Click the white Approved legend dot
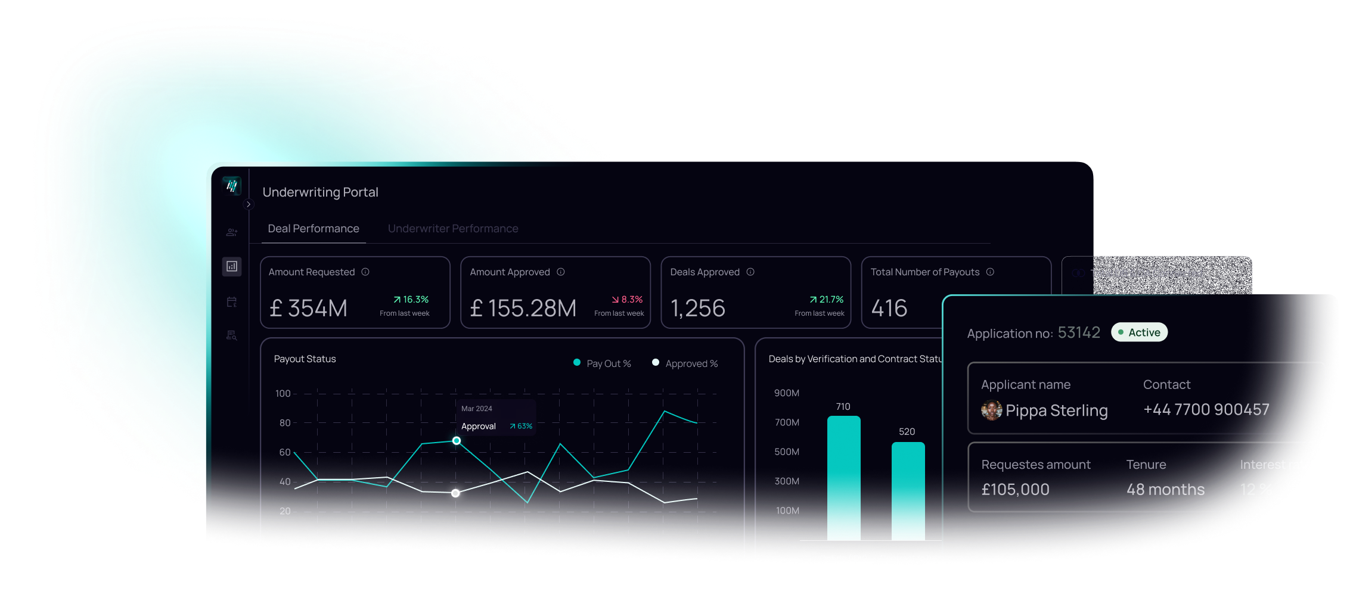This screenshot has height=610, width=1353. coord(656,362)
